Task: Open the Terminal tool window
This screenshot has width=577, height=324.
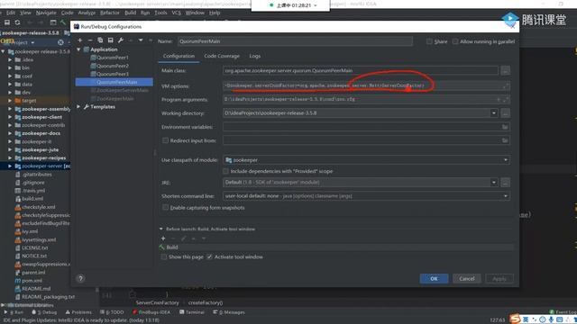Action: tap(192, 312)
